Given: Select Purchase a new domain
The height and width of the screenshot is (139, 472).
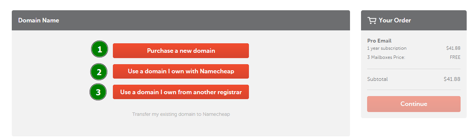Looking at the screenshot, I should pos(181,51).
